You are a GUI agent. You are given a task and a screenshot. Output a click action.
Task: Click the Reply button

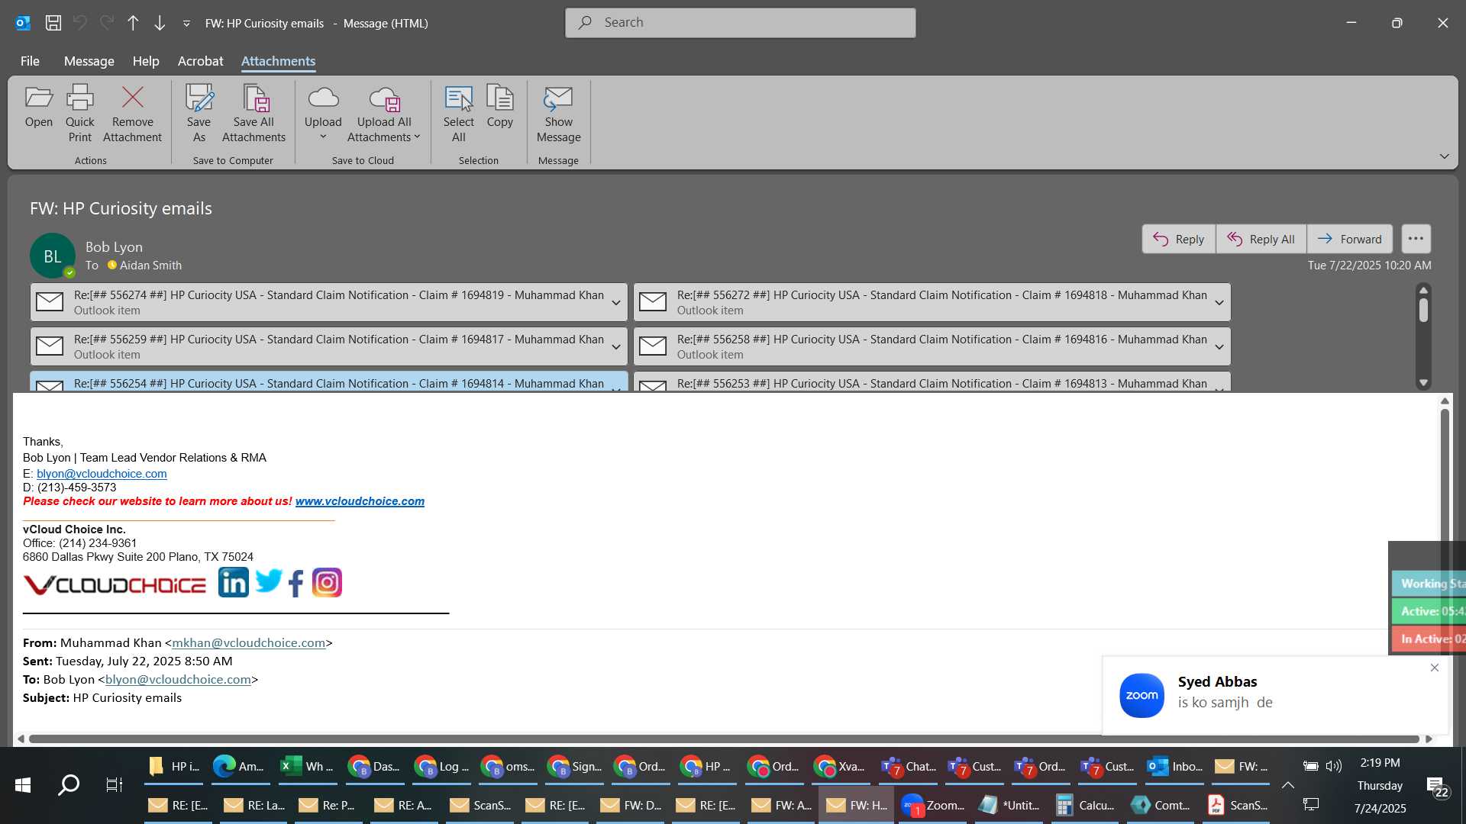point(1178,239)
